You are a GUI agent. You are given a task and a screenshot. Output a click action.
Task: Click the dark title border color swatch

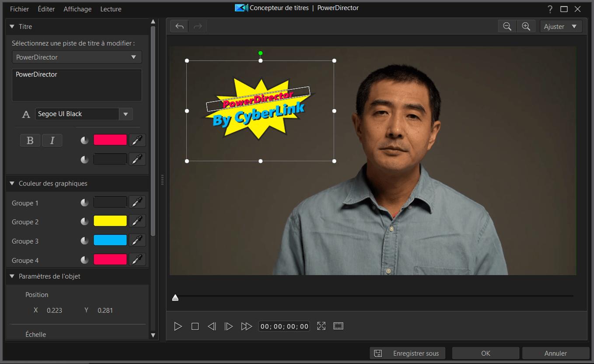coord(110,159)
